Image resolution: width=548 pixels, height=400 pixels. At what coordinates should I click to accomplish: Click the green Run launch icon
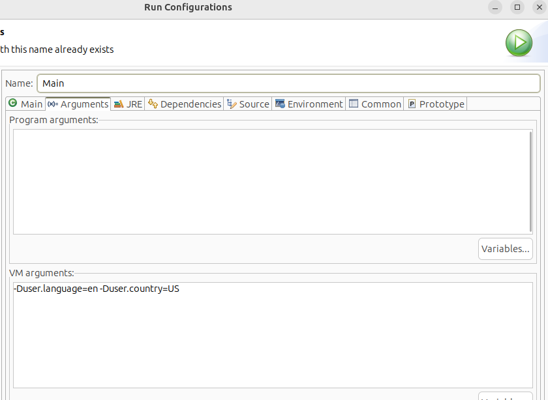[x=519, y=43]
